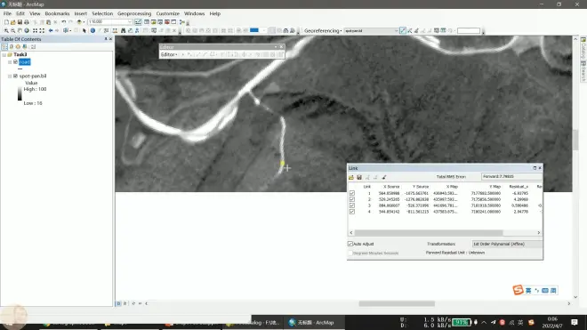Click Fixed Zoom Out icon

pos(42,31)
